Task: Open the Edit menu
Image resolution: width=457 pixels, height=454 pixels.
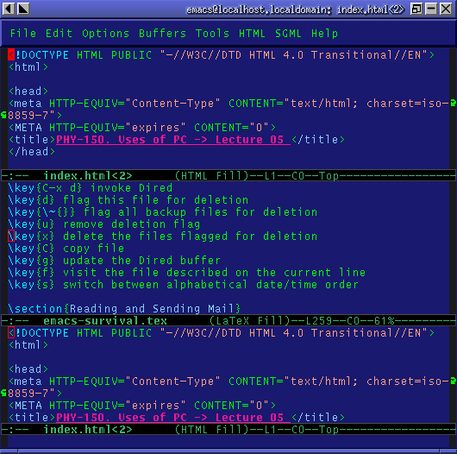Action: pos(59,34)
